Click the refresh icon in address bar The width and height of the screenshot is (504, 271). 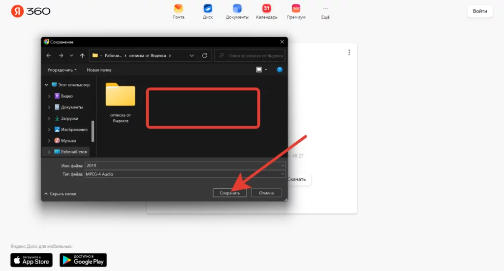[x=205, y=55]
